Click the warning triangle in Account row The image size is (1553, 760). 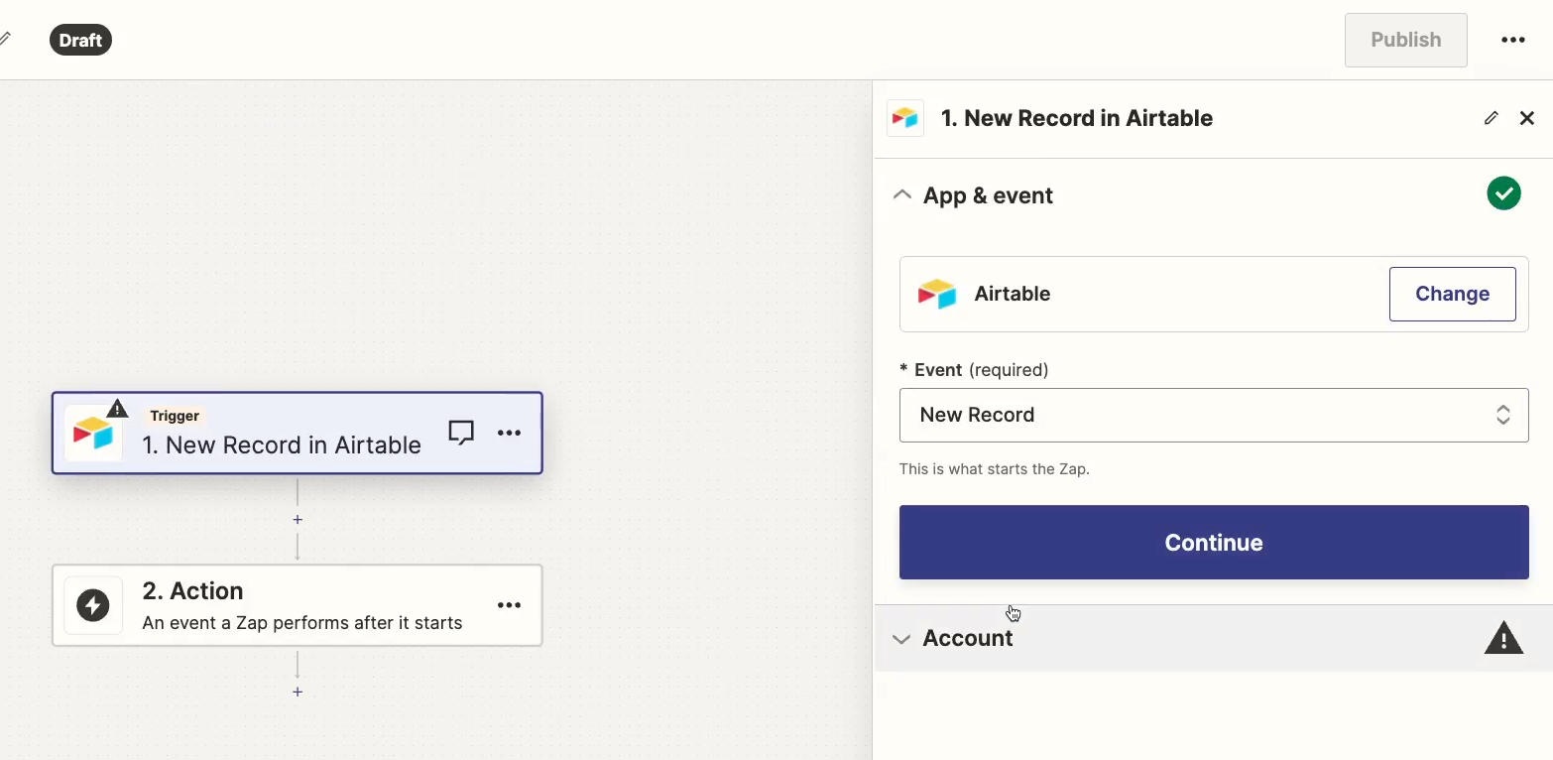[1503, 638]
